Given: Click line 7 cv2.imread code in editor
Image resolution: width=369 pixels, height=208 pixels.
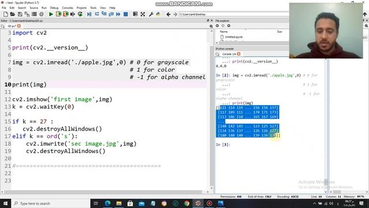Looking at the screenshot, I should [69, 62].
